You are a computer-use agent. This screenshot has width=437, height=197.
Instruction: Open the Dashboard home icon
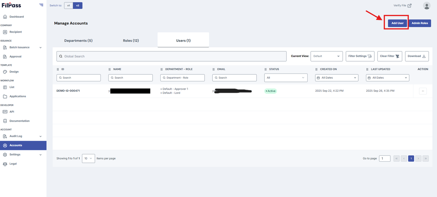5,17
